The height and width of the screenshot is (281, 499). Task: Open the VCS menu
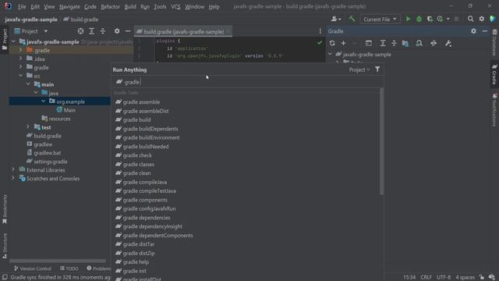175,6
